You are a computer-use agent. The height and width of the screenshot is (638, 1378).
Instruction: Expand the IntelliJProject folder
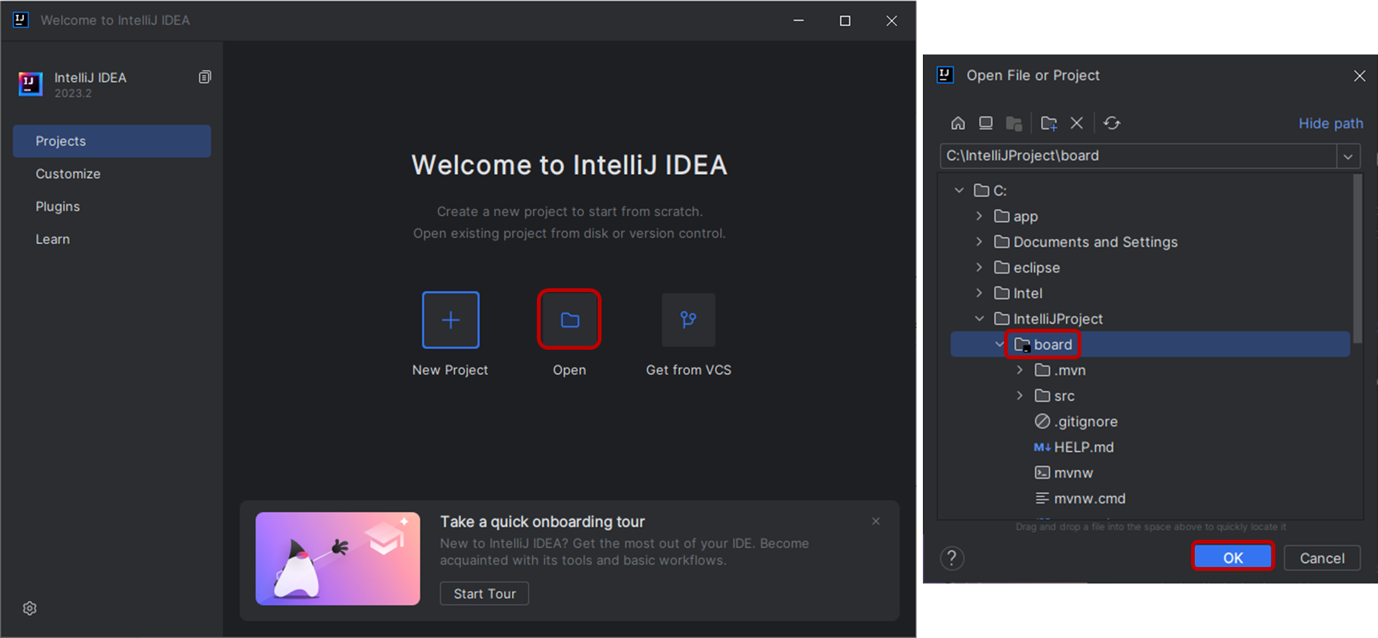[979, 319]
